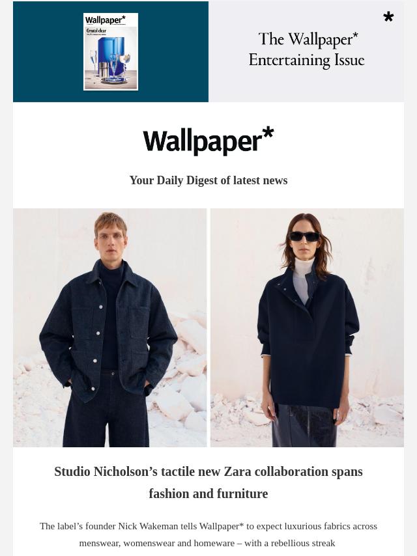Click the light grey Entertaining Issue panel
417x556 pixels.
[306, 52]
